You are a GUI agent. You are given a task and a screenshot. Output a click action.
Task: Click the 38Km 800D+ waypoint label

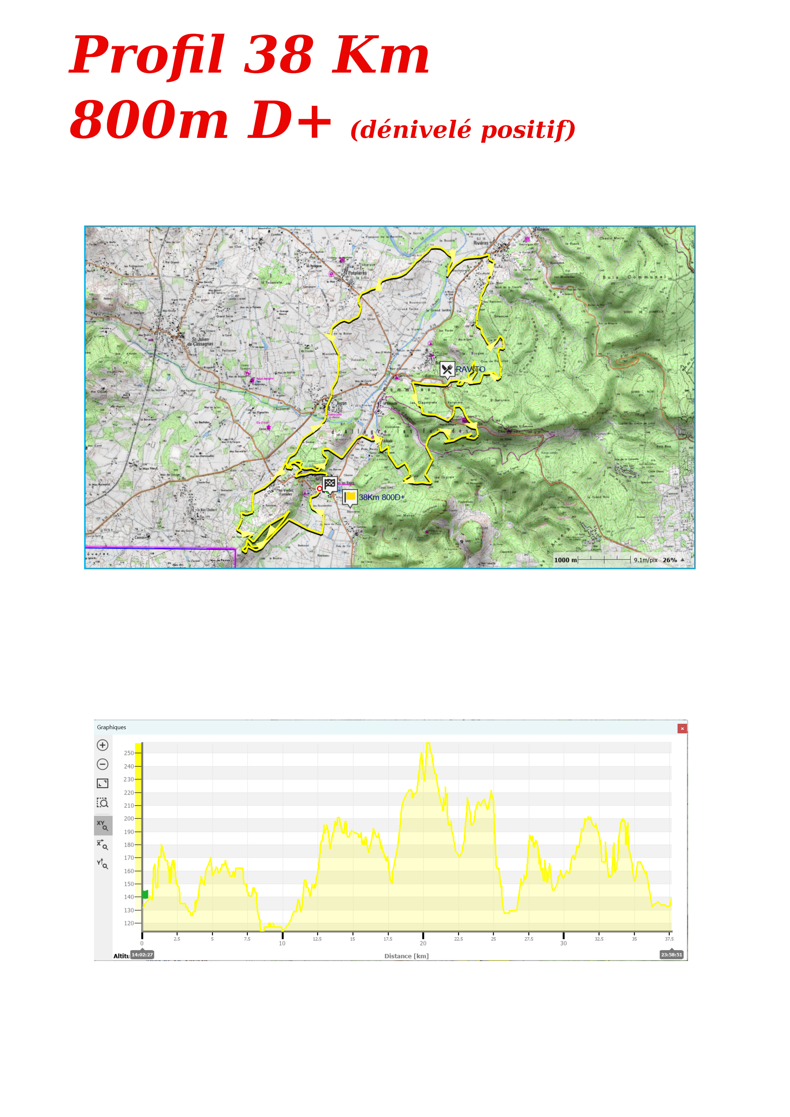pos(382,497)
